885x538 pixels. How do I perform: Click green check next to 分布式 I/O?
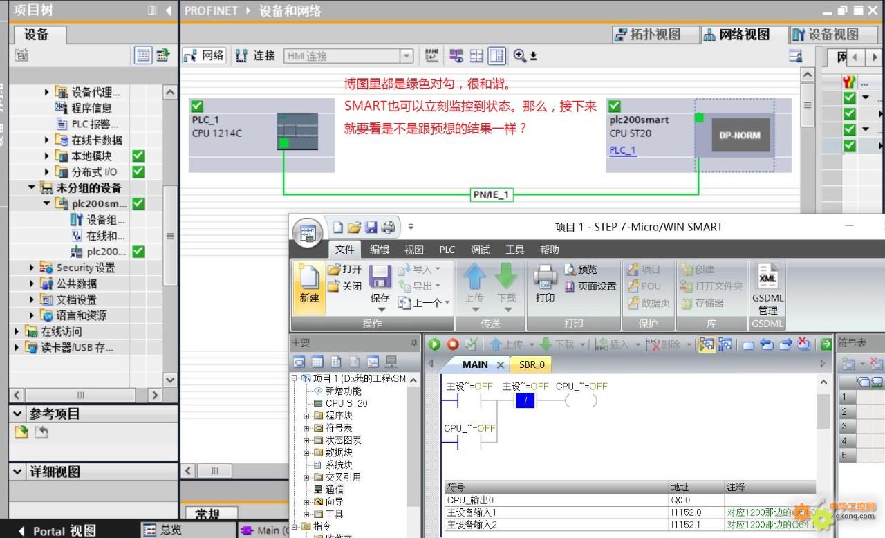(x=138, y=171)
